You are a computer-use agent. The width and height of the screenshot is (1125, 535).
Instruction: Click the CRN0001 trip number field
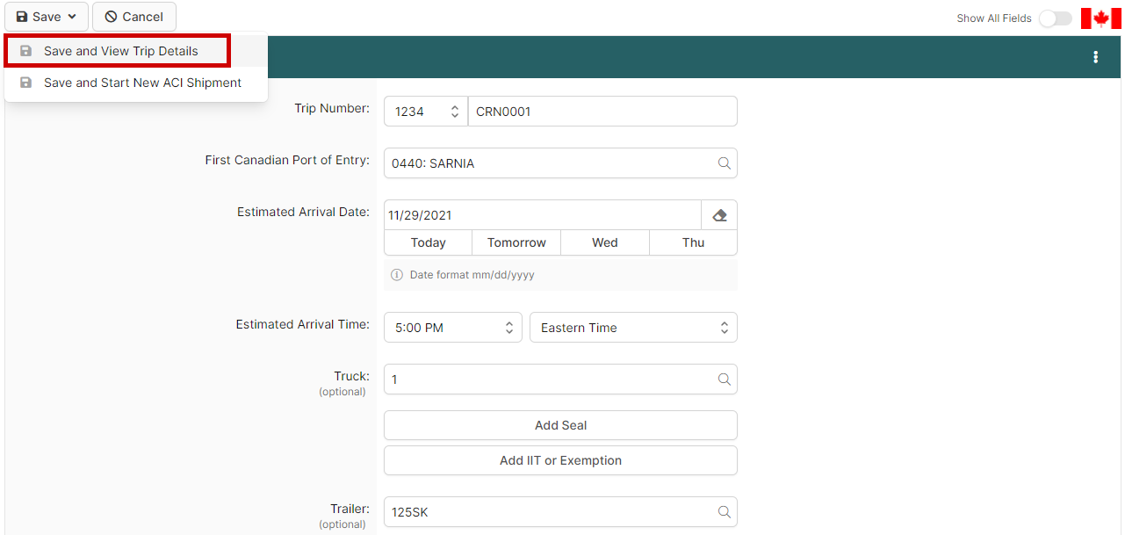pos(602,112)
